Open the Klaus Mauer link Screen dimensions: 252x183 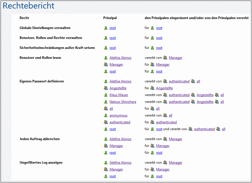point(119,95)
